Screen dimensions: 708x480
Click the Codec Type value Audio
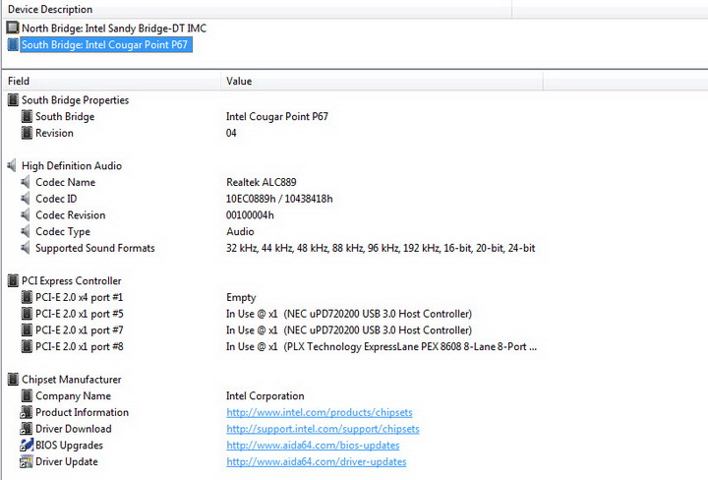240,231
